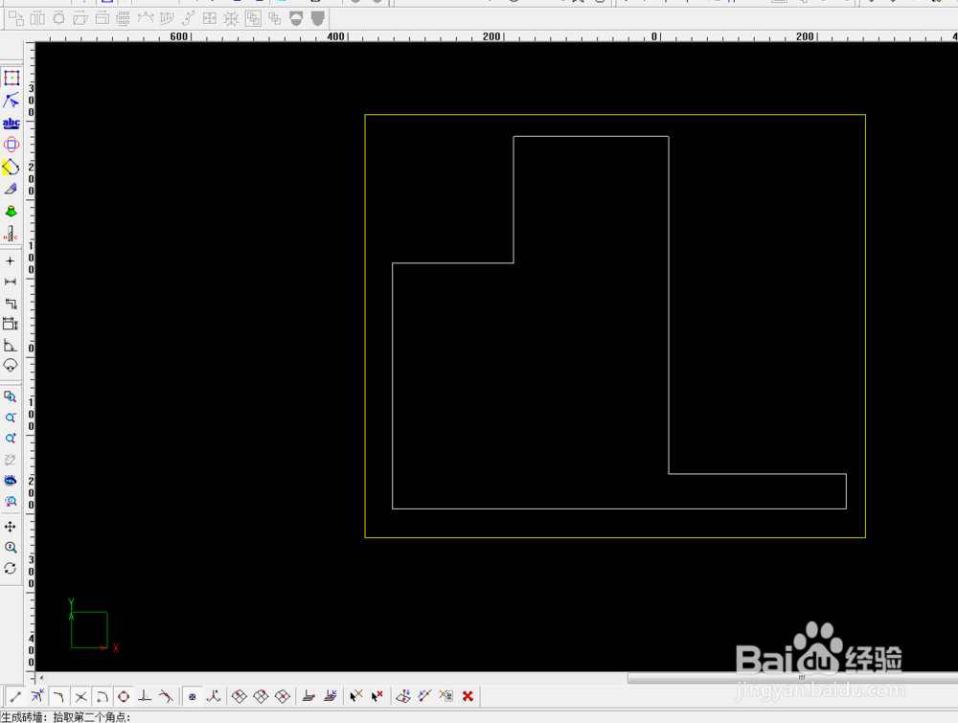Click the yellow-highlighted polygon drawing tool
The width and height of the screenshot is (958, 723).
tap(11, 167)
